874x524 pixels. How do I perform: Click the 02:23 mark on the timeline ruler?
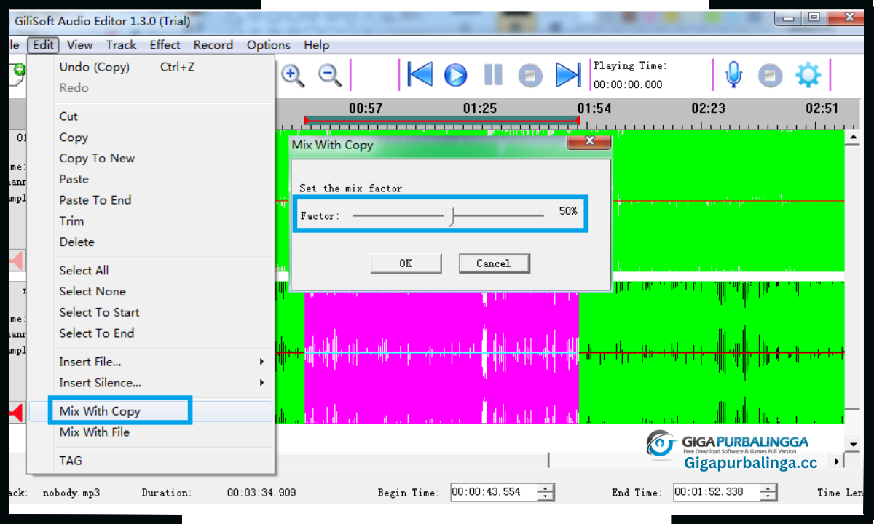click(709, 108)
